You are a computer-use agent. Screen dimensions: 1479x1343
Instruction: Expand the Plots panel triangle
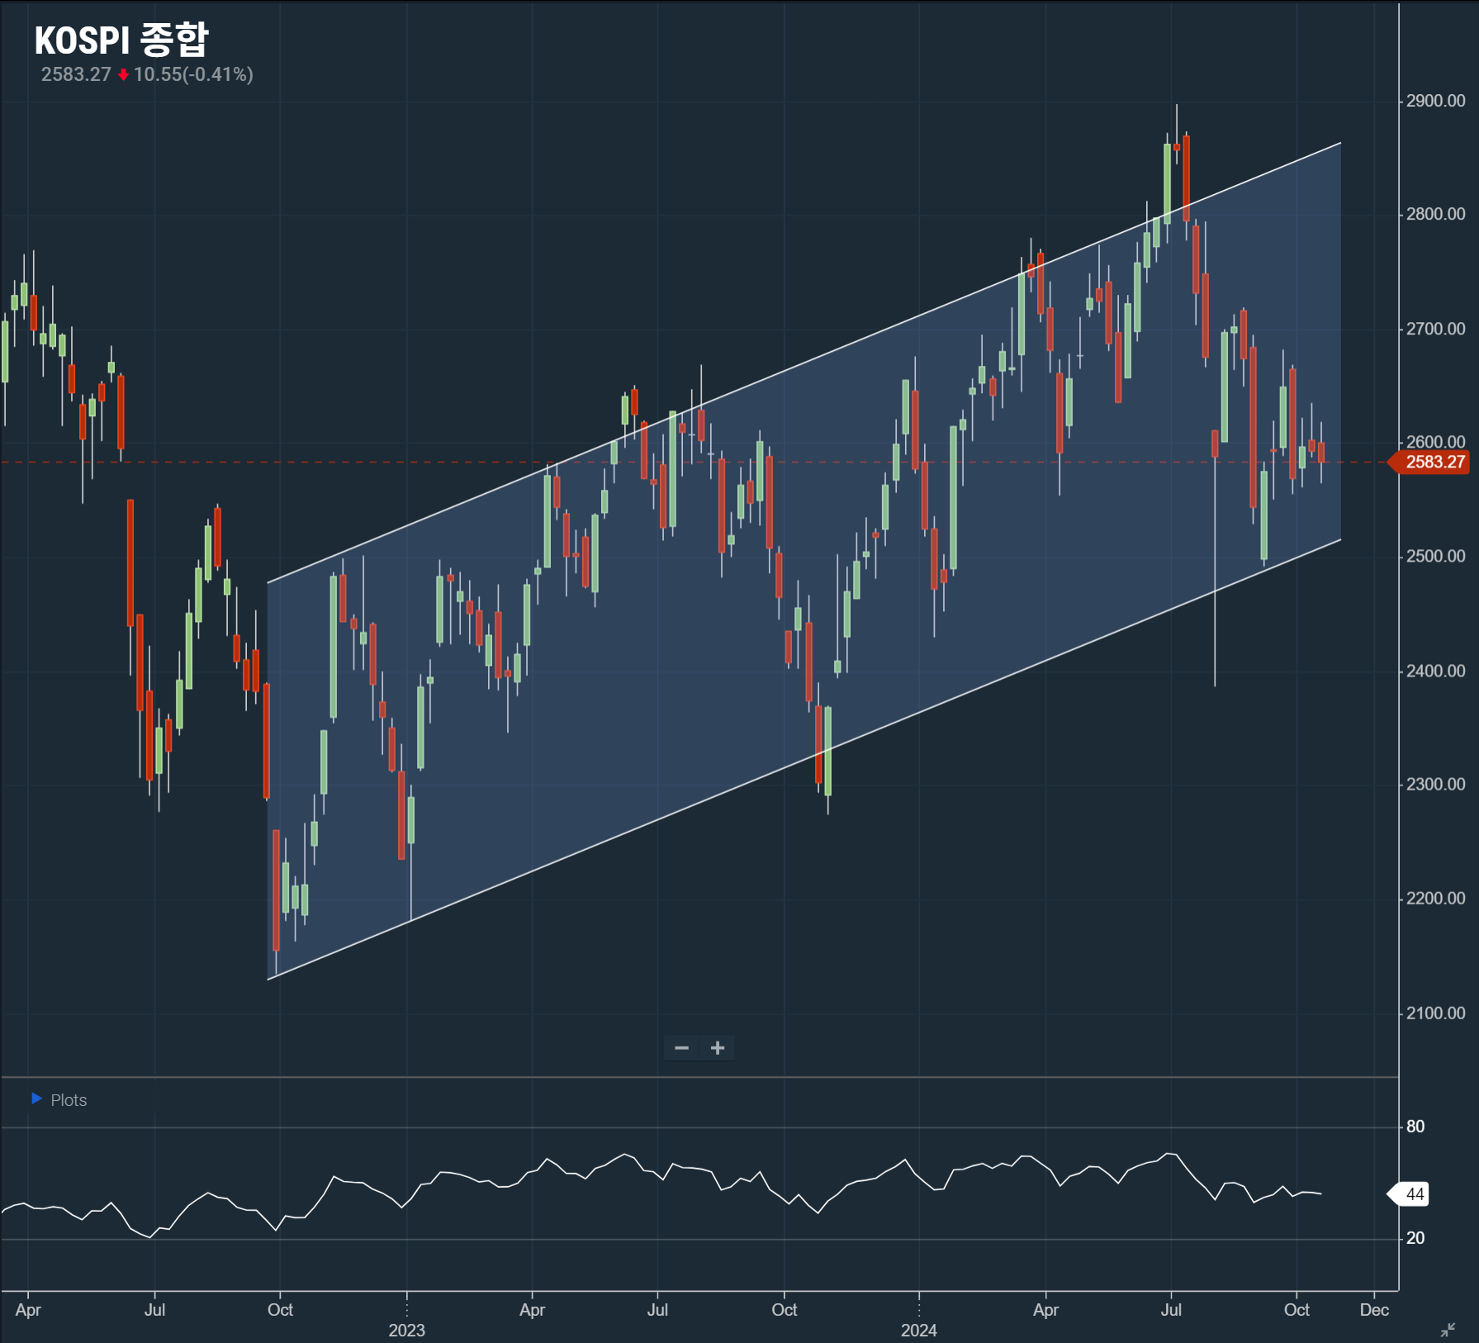(x=36, y=1099)
